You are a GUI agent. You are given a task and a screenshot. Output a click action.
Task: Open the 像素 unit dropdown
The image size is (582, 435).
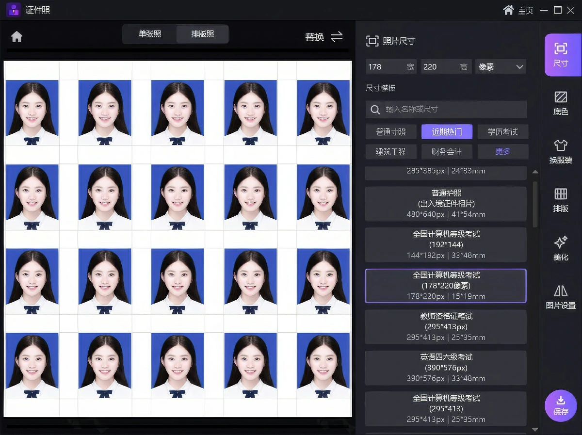501,67
